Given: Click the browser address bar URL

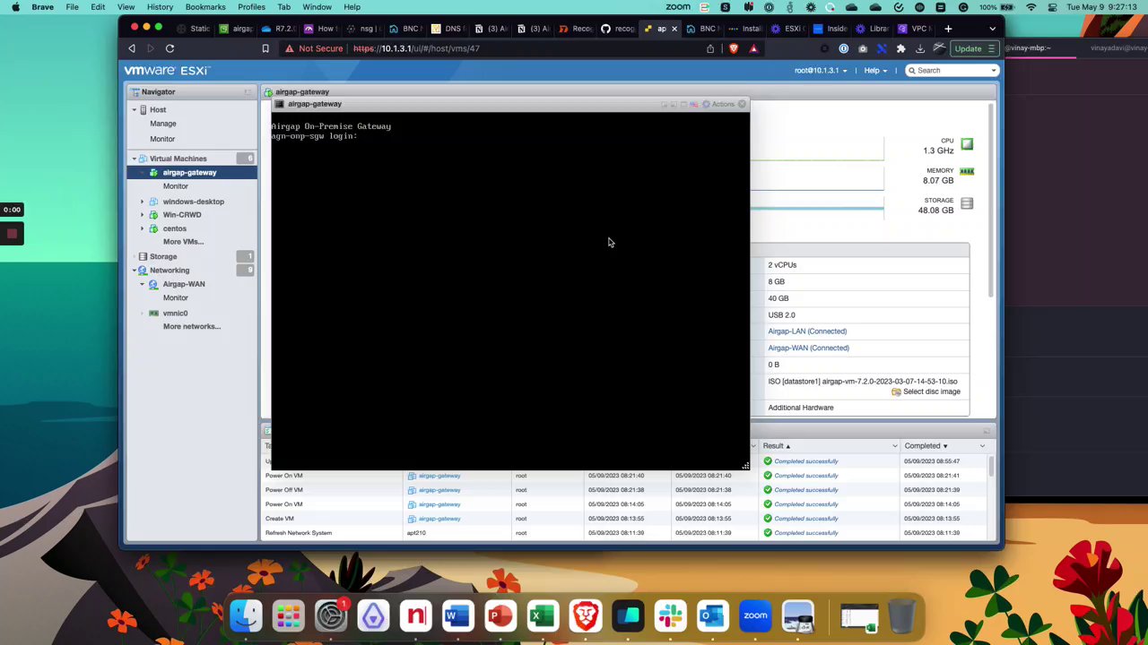Looking at the screenshot, I should click(416, 48).
